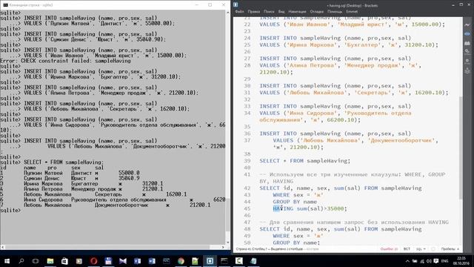Click the red Ошибки indicator in status bar
The image size is (474, 267).
(x=389, y=249)
